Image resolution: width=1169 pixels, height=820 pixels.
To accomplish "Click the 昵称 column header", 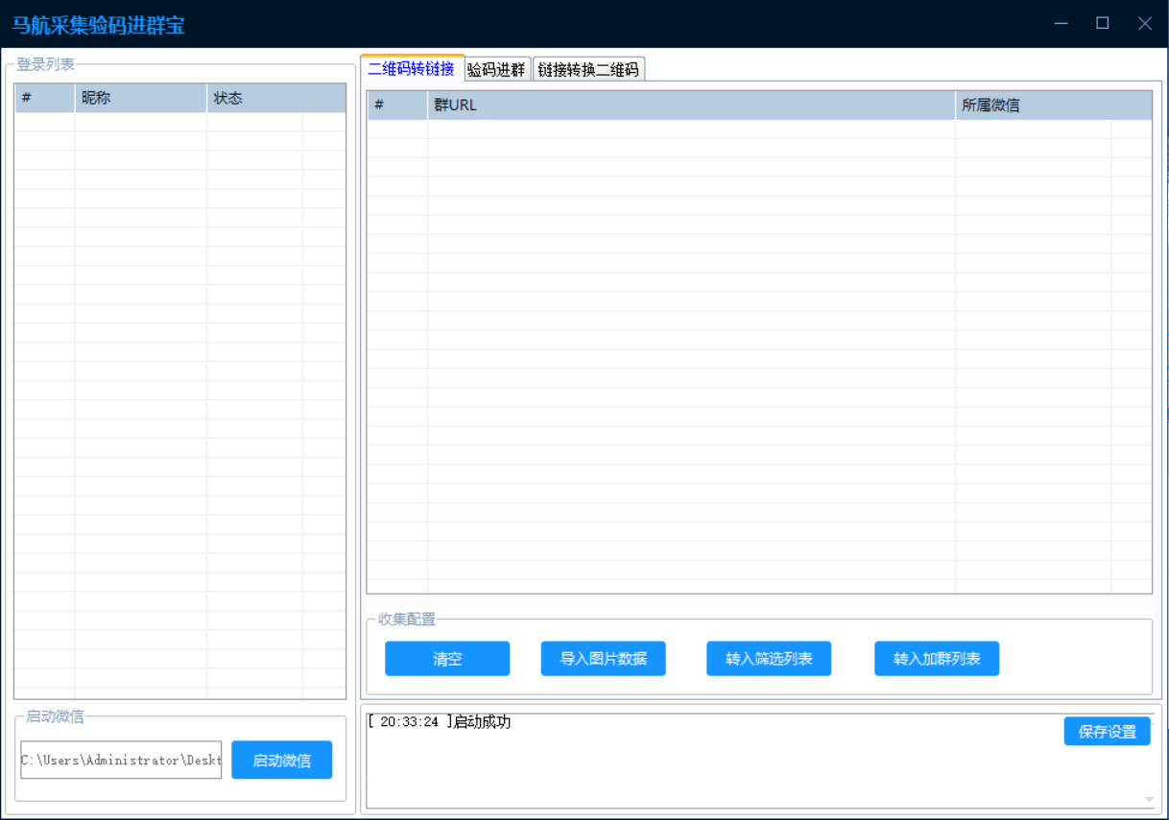I will pyautogui.click(x=141, y=99).
